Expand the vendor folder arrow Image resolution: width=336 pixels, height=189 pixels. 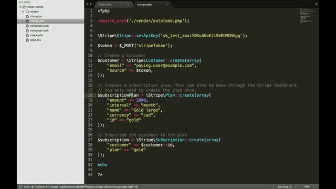point(23,12)
